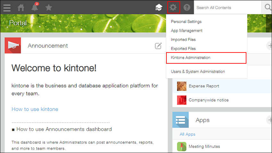
Task: Click the plus button beside Apps
Action: point(269,120)
